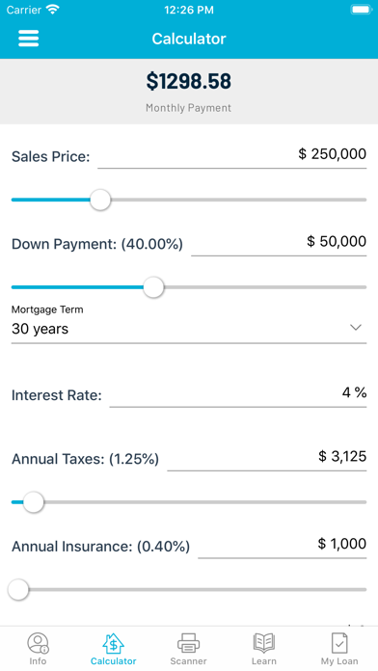Edit the Down Payment $50,000 field
Image resolution: width=378 pixels, height=671 pixels.
pyautogui.click(x=279, y=242)
